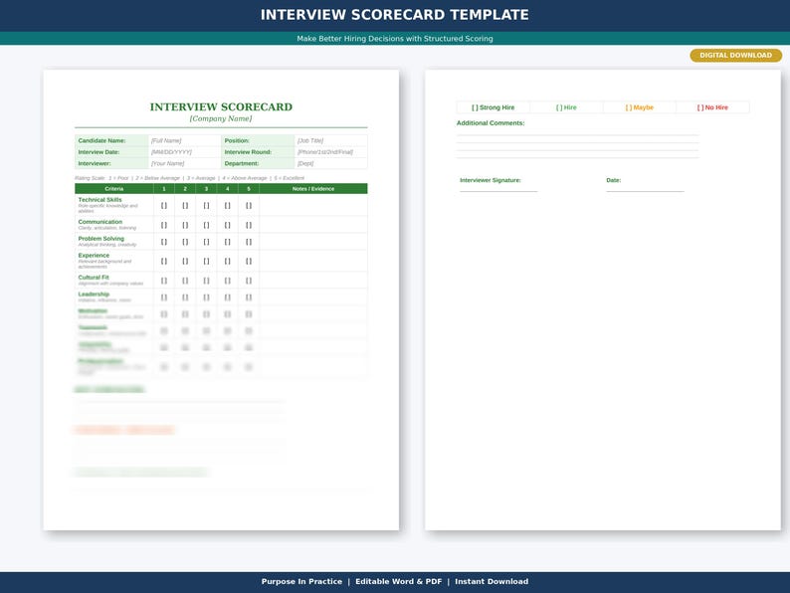Click the Digital Download badge

coord(735,56)
